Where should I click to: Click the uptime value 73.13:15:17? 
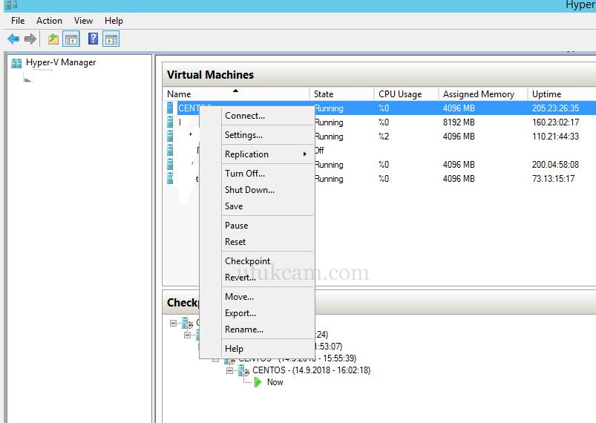[553, 178]
